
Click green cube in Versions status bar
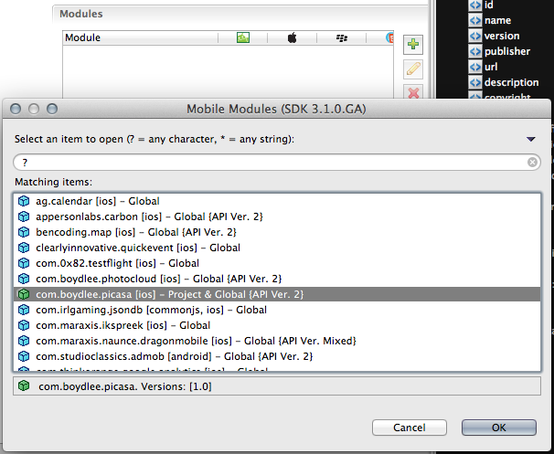(24, 385)
